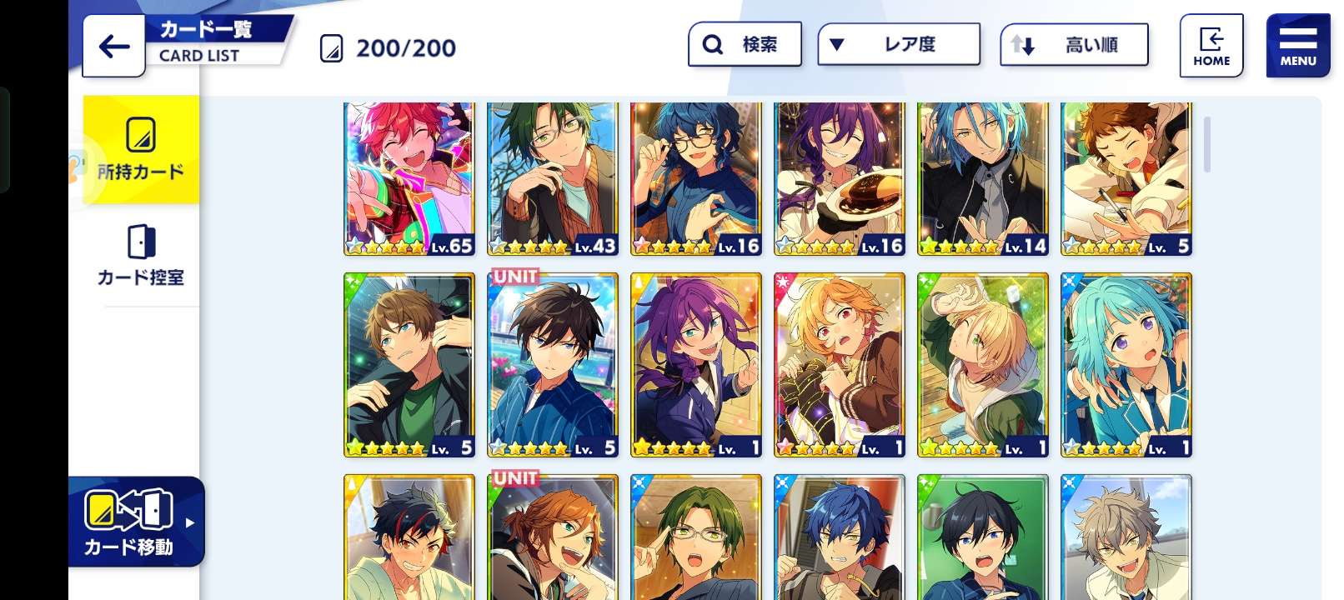Click the card list vertical scrollbar
The width and height of the screenshot is (1344, 600).
(1207, 144)
